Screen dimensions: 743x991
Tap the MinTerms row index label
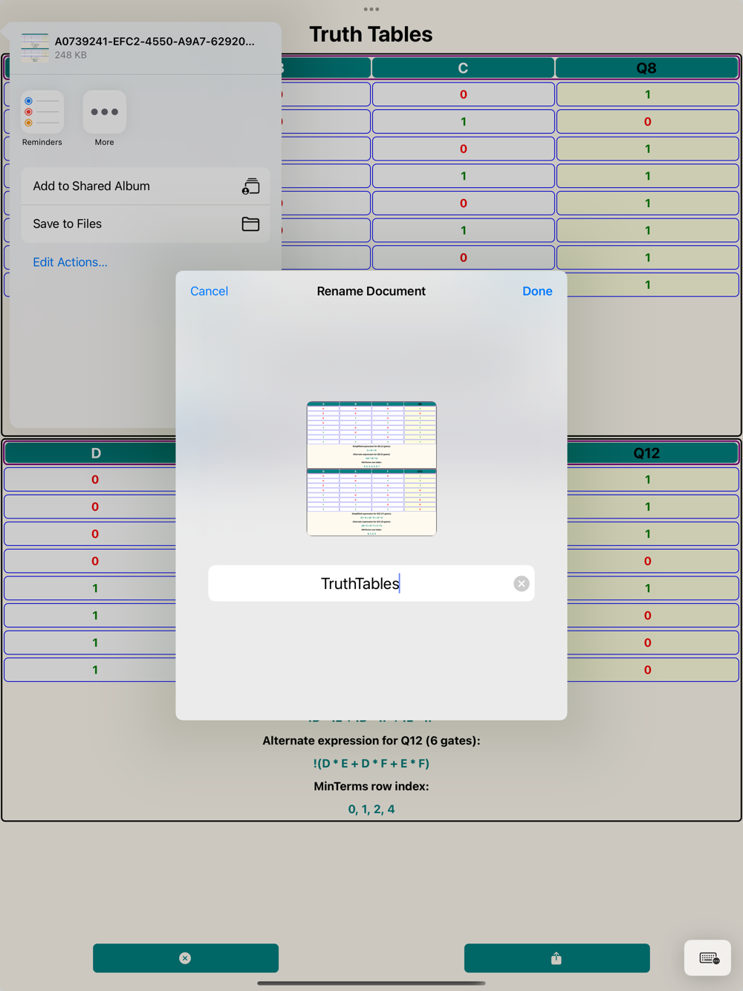pos(371,786)
